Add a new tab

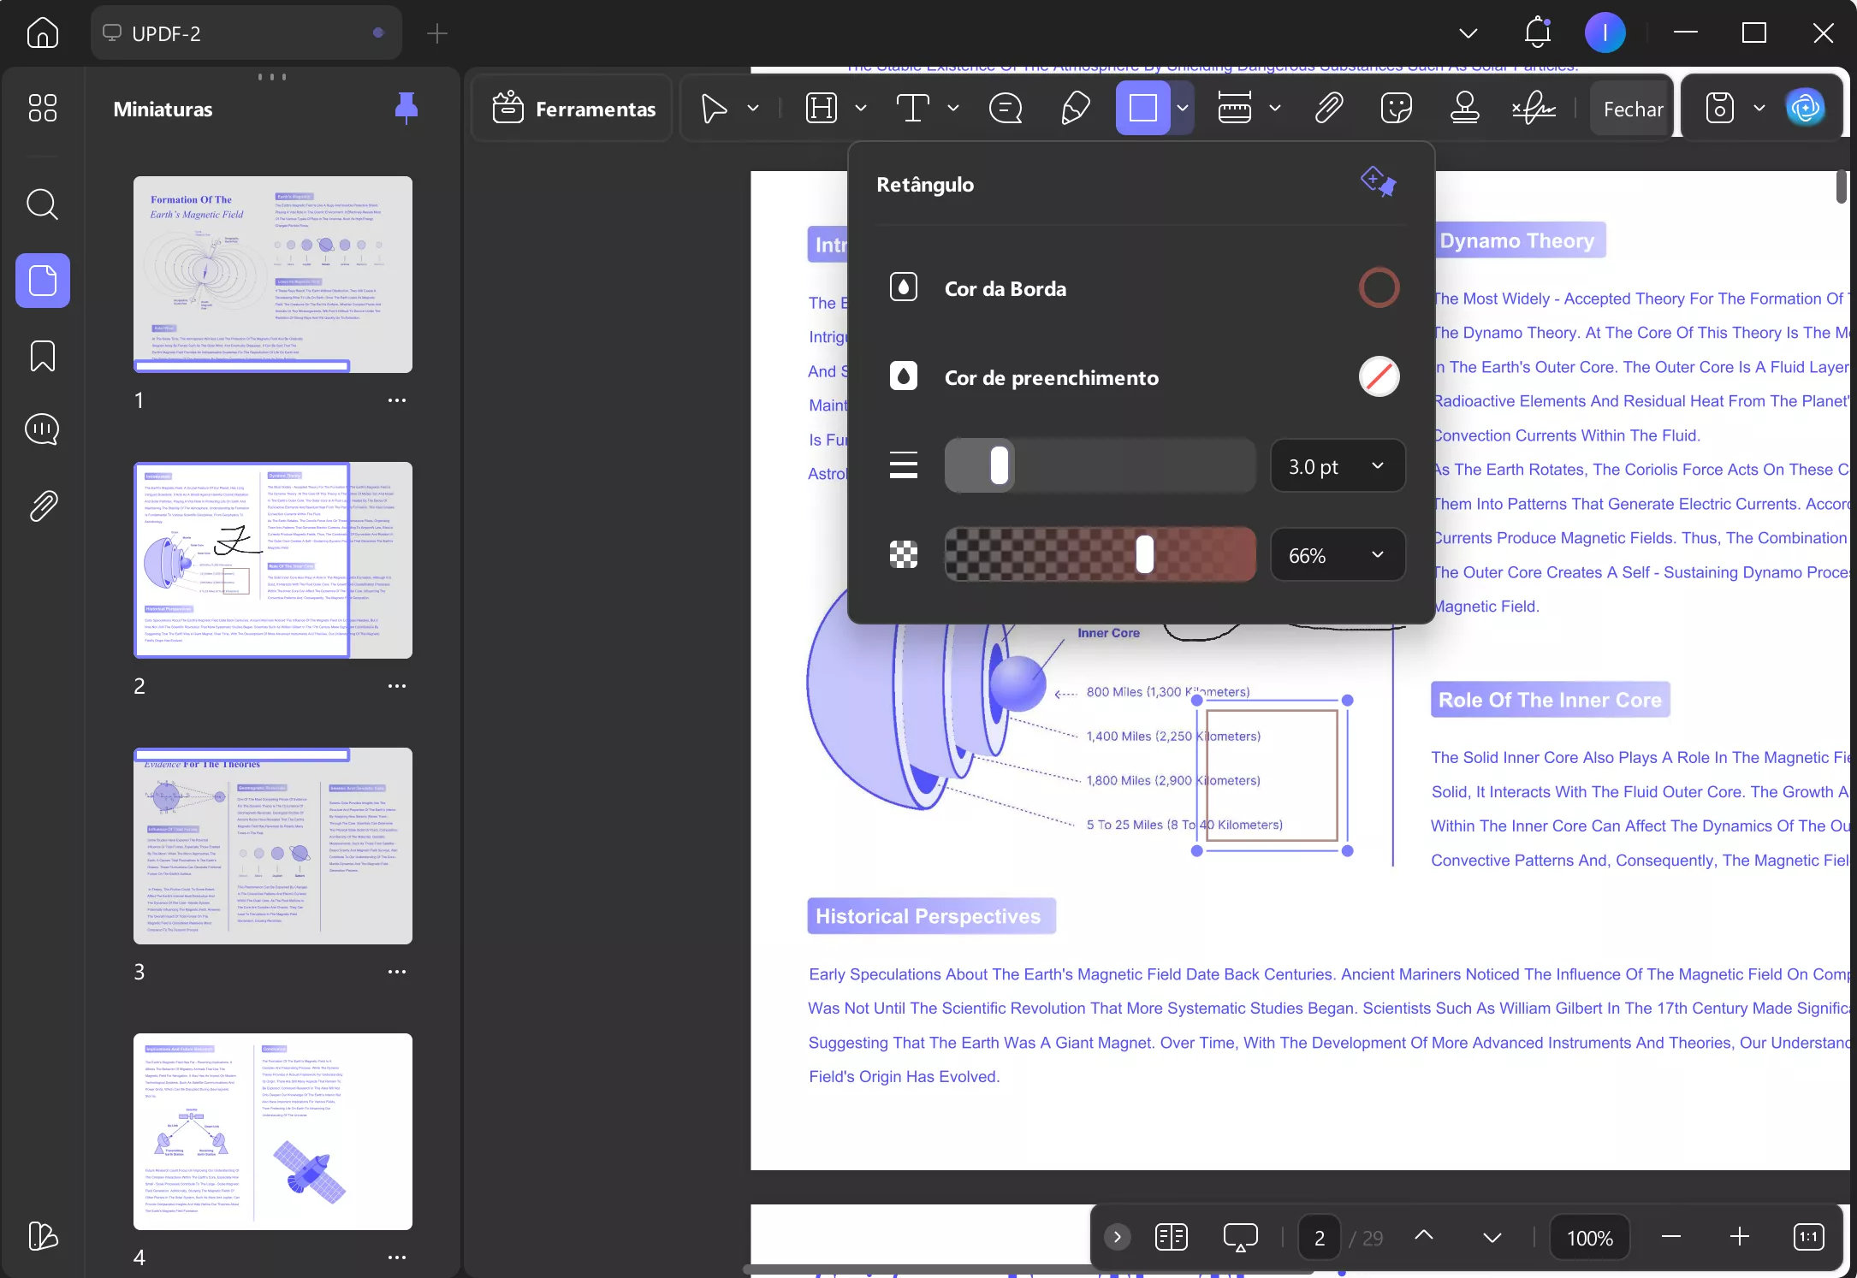coord(437,33)
